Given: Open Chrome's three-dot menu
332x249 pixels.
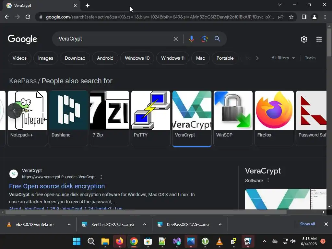Looking at the screenshot, I should tap(325, 17).
